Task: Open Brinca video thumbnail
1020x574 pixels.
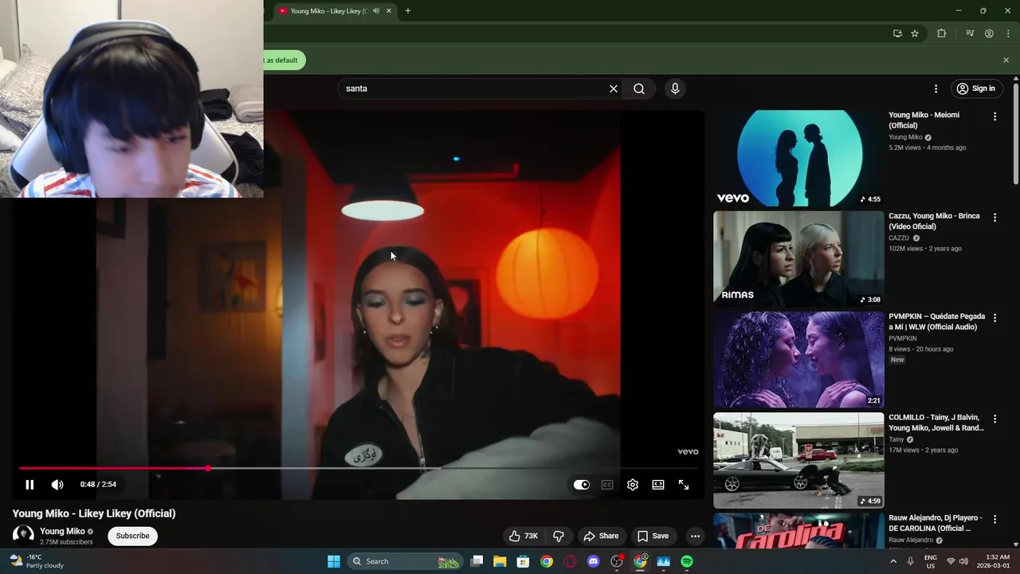Action: [798, 258]
